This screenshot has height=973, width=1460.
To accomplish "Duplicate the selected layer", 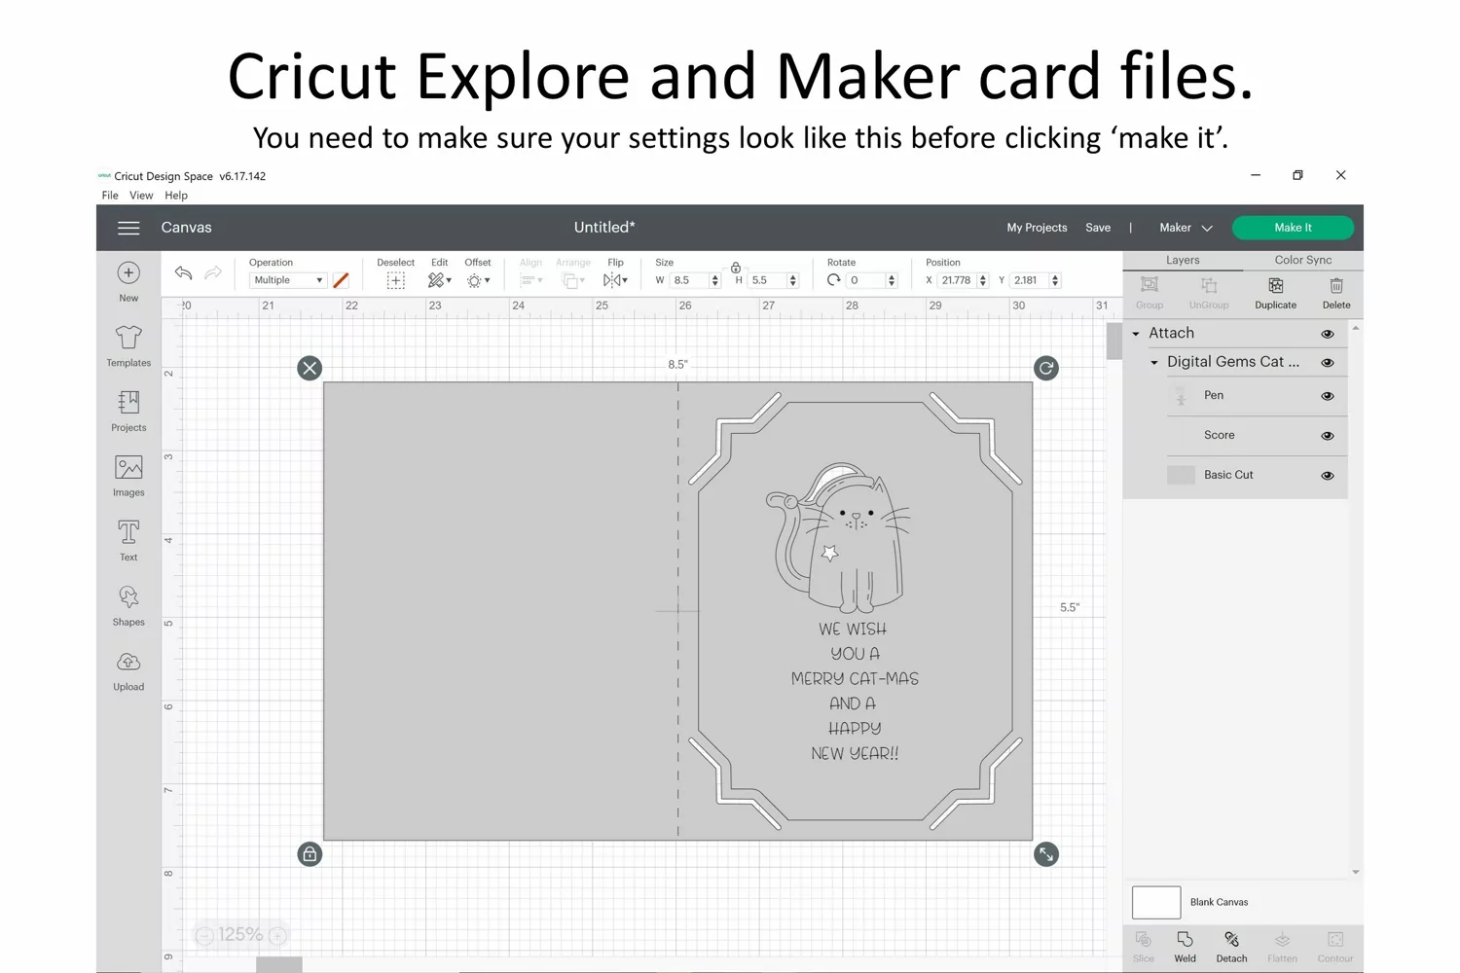I will coord(1275,292).
